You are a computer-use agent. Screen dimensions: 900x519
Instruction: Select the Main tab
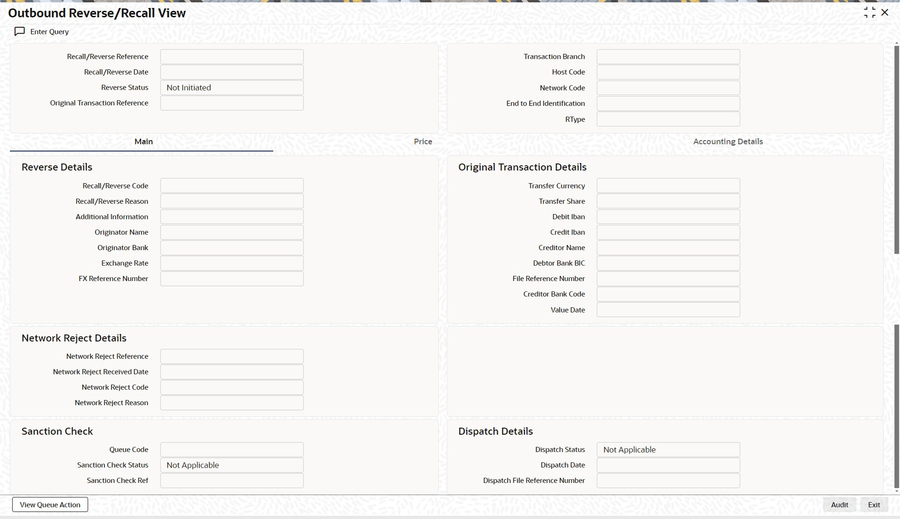[x=143, y=141]
